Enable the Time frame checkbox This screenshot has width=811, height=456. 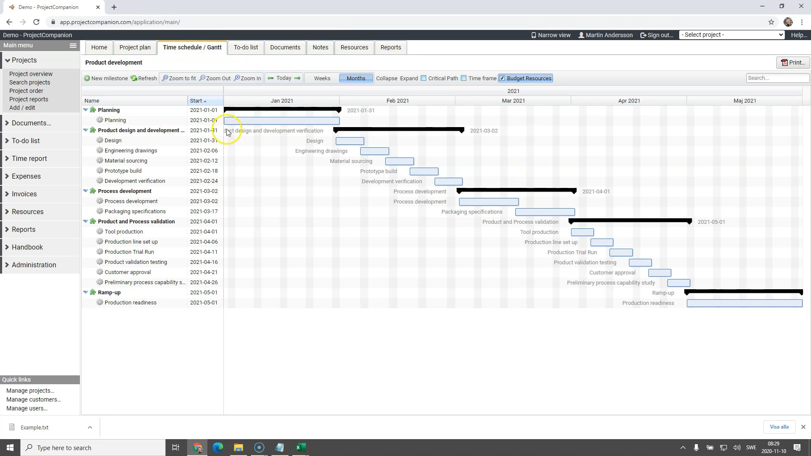(463, 78)
